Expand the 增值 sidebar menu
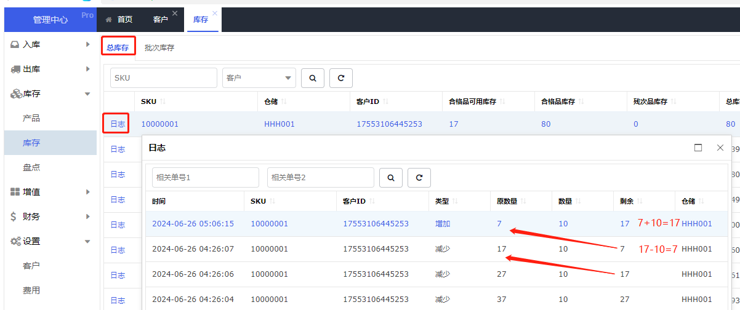Viewport: 740px width, 310px height. point(50,192)
